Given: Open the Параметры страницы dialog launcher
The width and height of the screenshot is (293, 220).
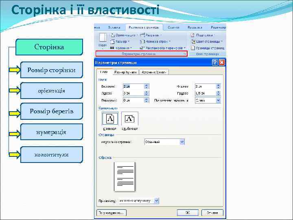Looking at the screenshot, I should [185, 54].
